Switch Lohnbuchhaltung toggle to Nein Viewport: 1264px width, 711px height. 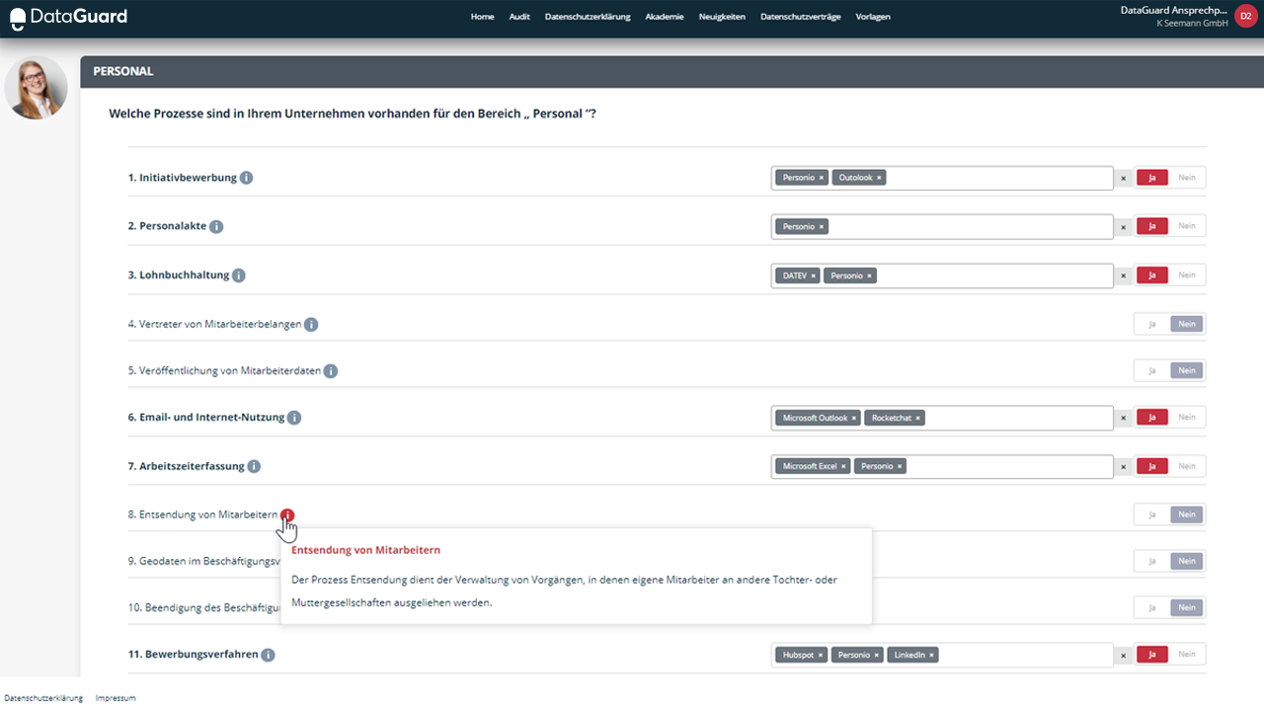(x=1186, y=276)
